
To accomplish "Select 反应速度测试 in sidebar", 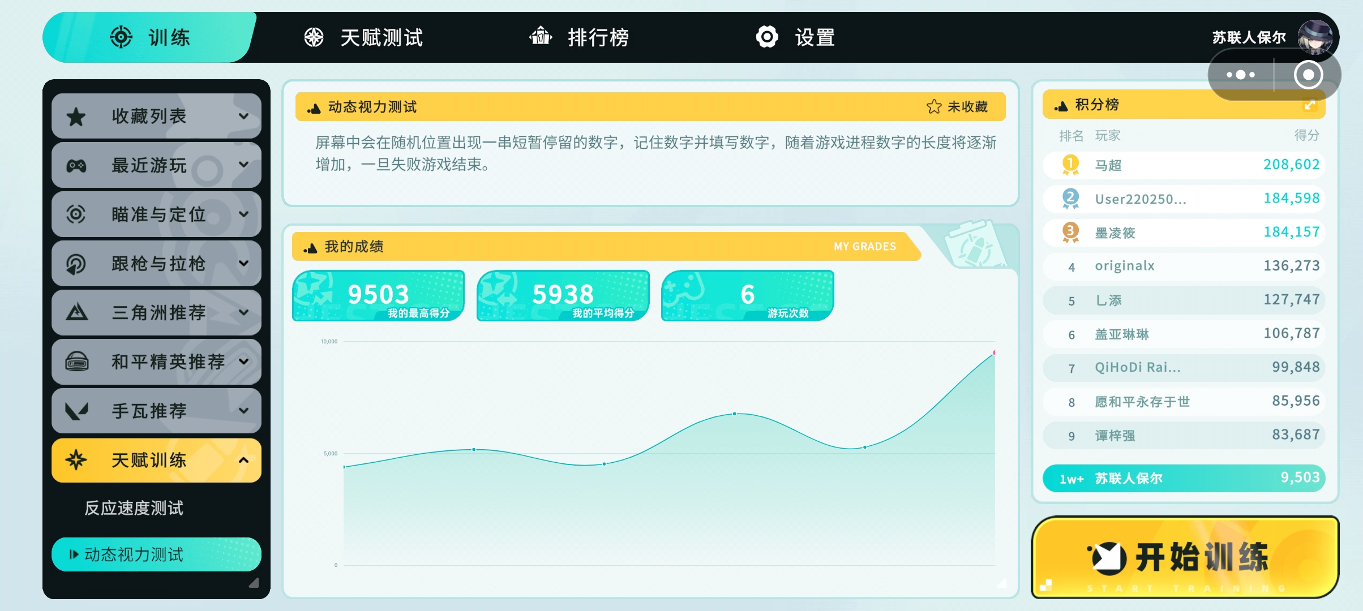I will [134, 508].
